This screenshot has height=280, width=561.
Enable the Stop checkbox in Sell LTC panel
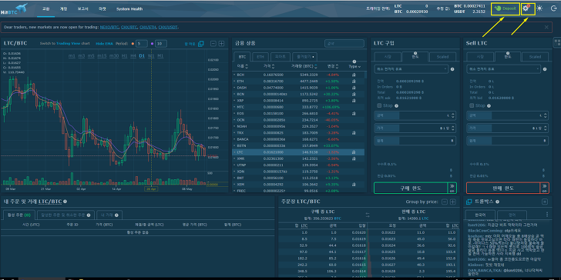point(472,105)
